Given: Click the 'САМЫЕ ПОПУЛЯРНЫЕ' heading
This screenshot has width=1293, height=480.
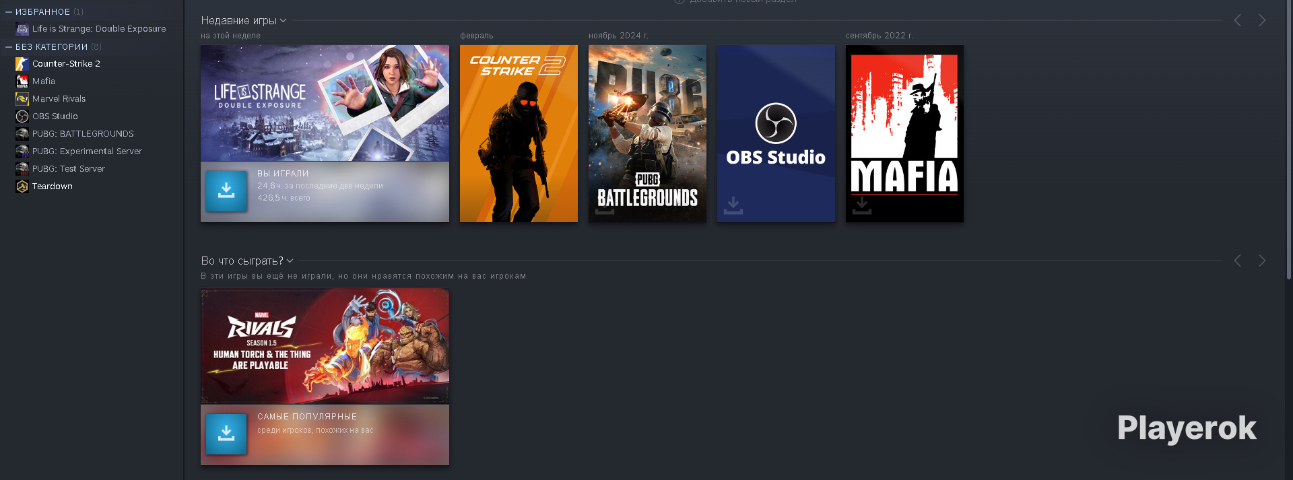Looking at the screenshot, I should point(307,417).
